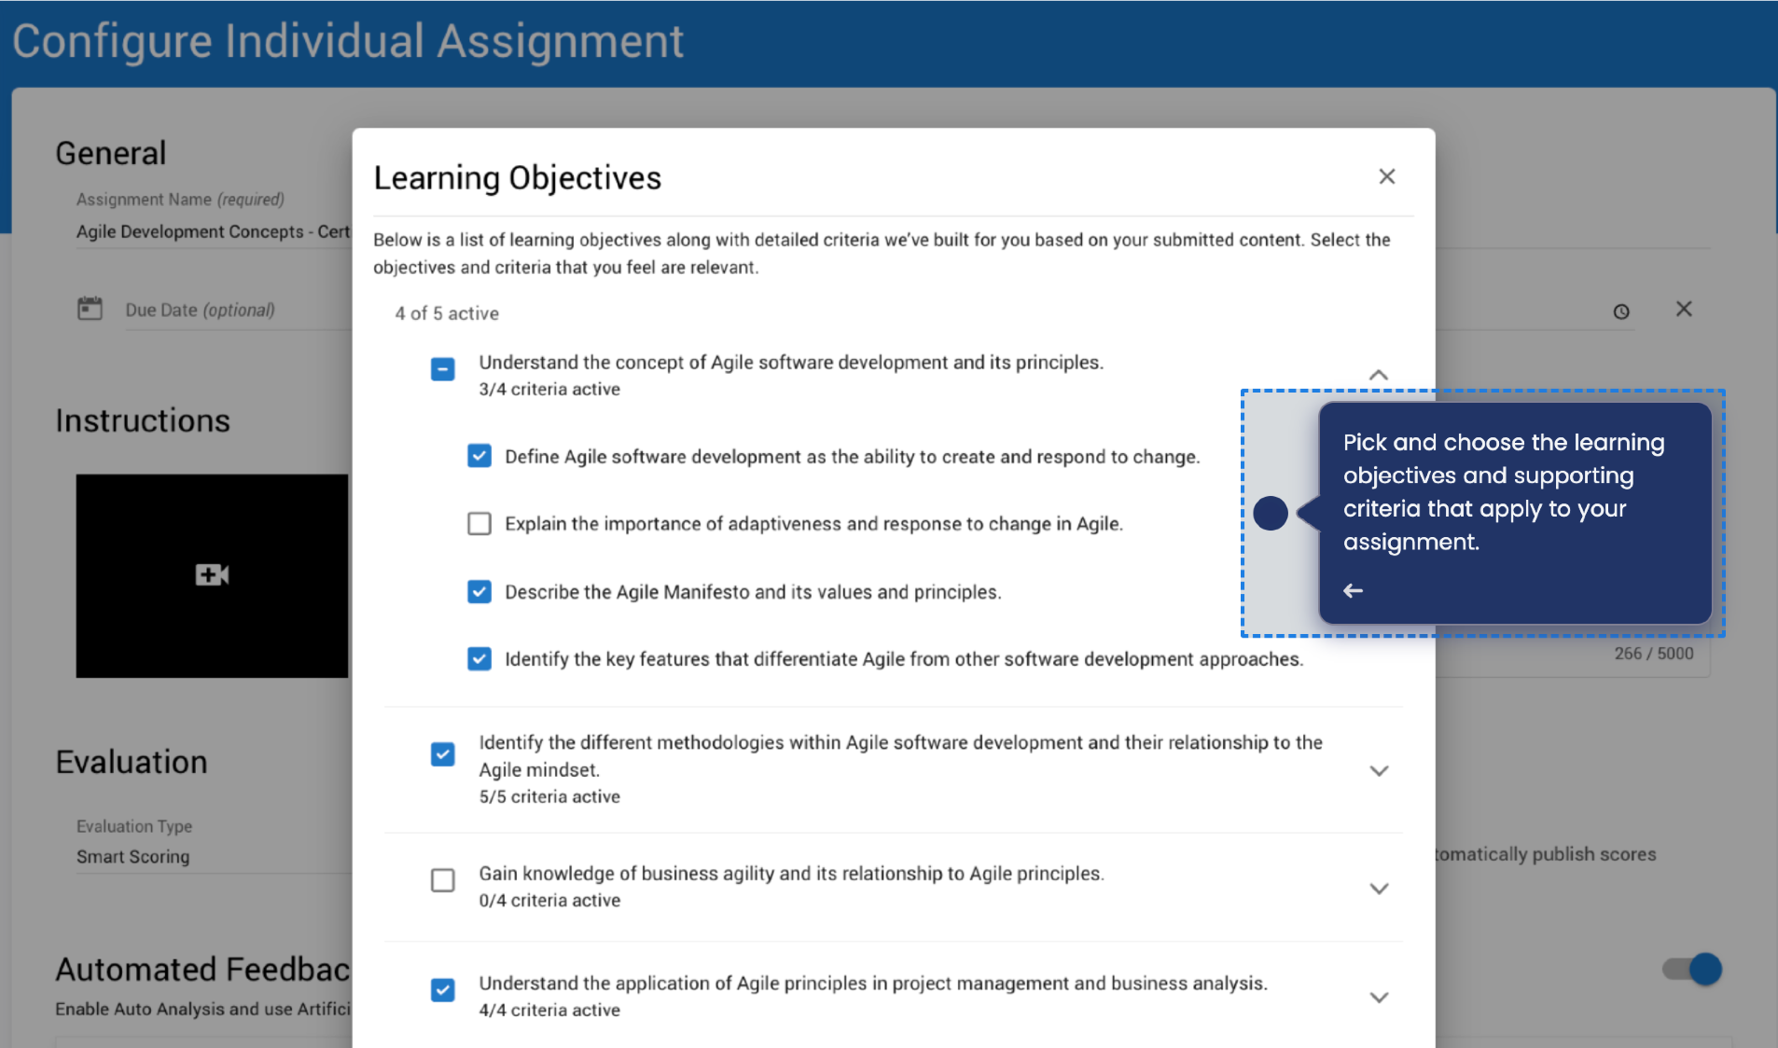1778x1048 pixels.
Task: Disable the Automated Feedback toggle switch
Action: (1689, 969)
